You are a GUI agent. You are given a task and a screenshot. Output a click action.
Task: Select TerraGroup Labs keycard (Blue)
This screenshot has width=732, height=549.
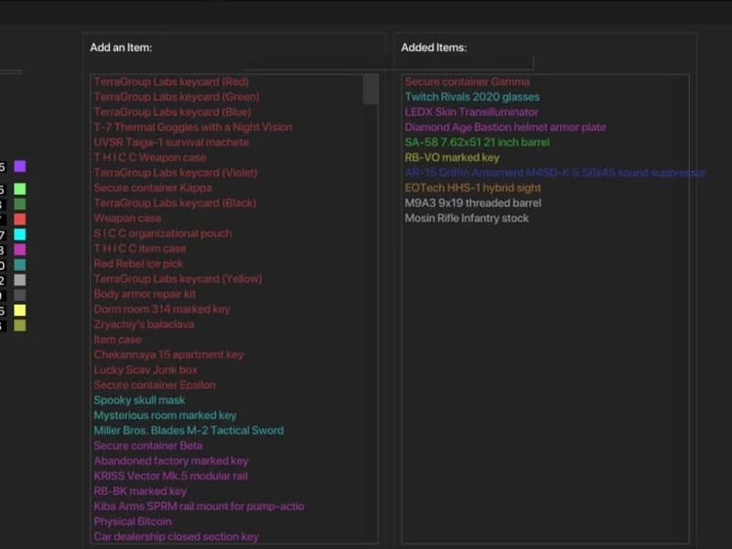(x=172, y=112)
